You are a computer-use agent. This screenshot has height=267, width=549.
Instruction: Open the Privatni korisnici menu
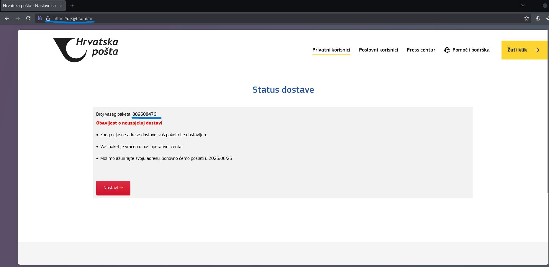(x=331, y=50)
